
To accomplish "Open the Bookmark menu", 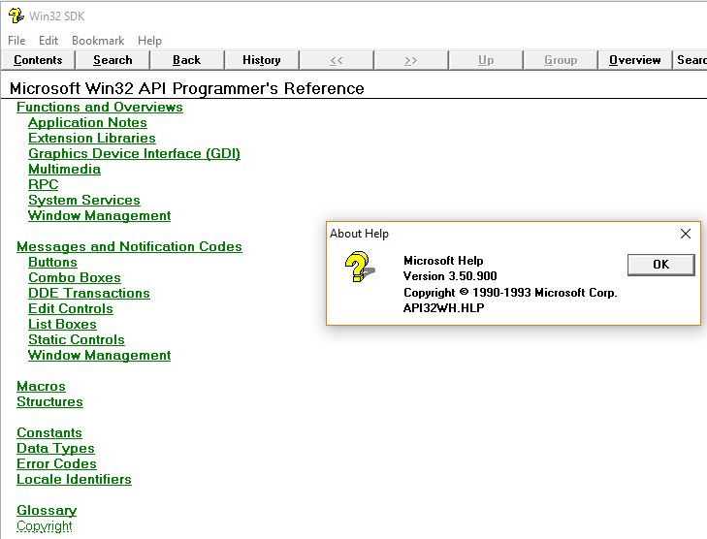I will pos(98,41).
